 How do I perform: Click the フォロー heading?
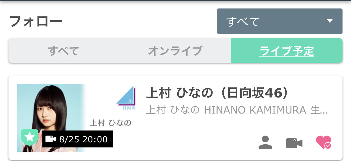(x=36, y=22)
